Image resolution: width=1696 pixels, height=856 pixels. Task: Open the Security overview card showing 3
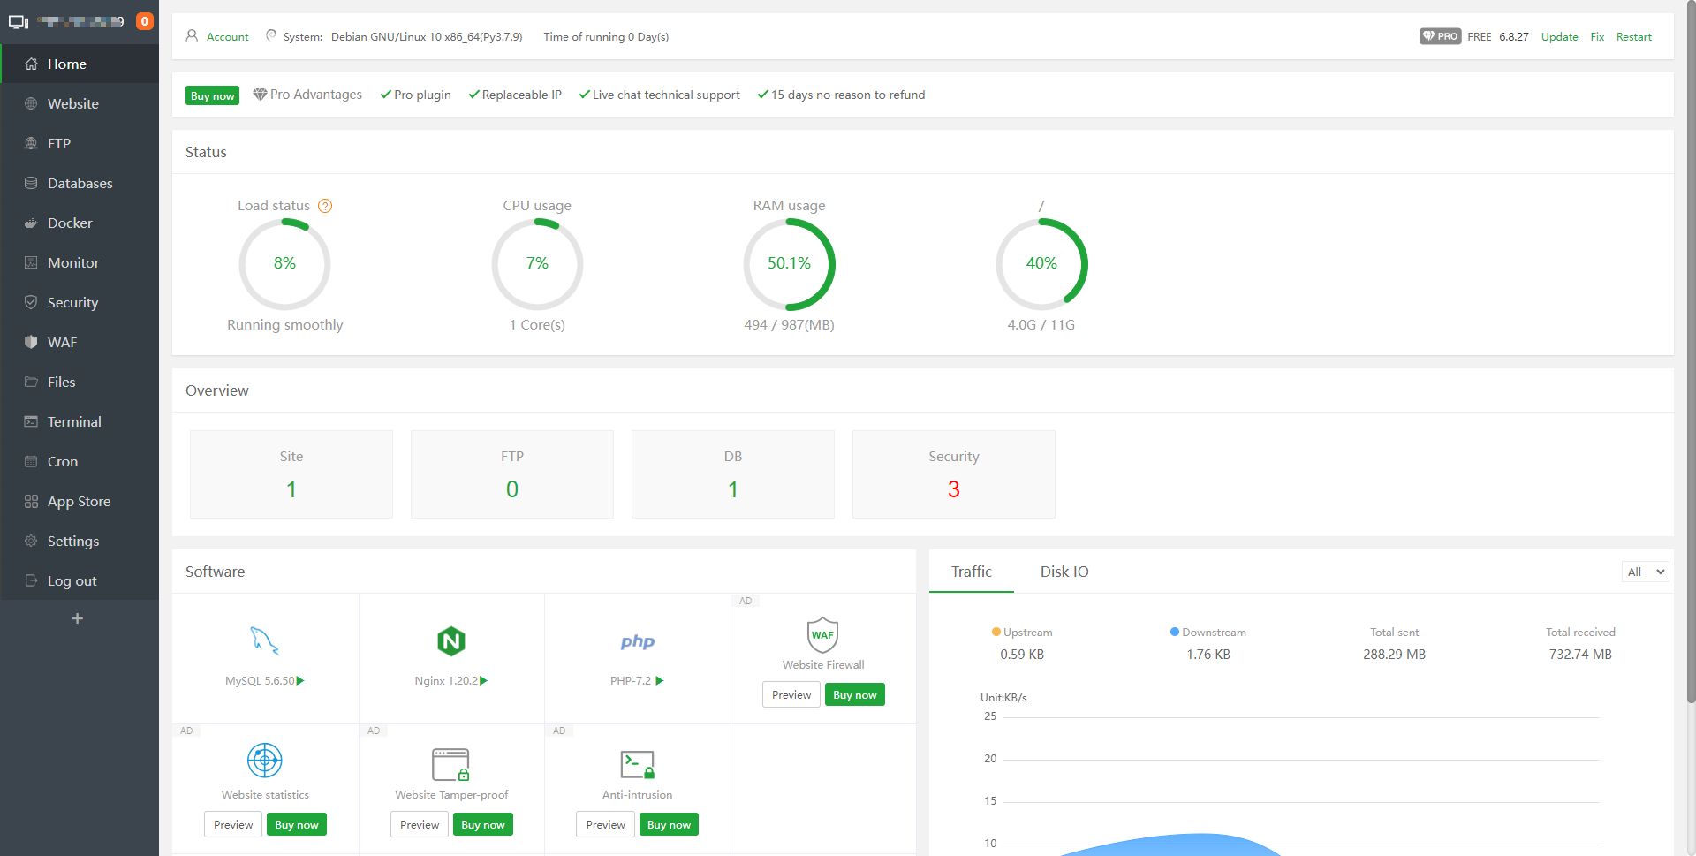954,474
